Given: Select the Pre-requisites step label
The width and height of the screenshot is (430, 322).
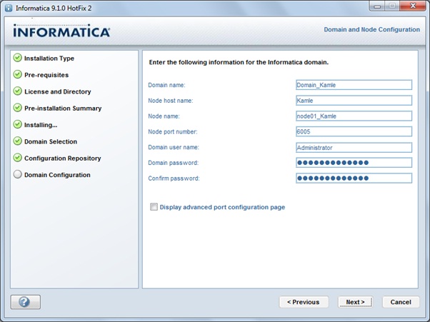Looking at the screenshot, I should pos(46,75).
